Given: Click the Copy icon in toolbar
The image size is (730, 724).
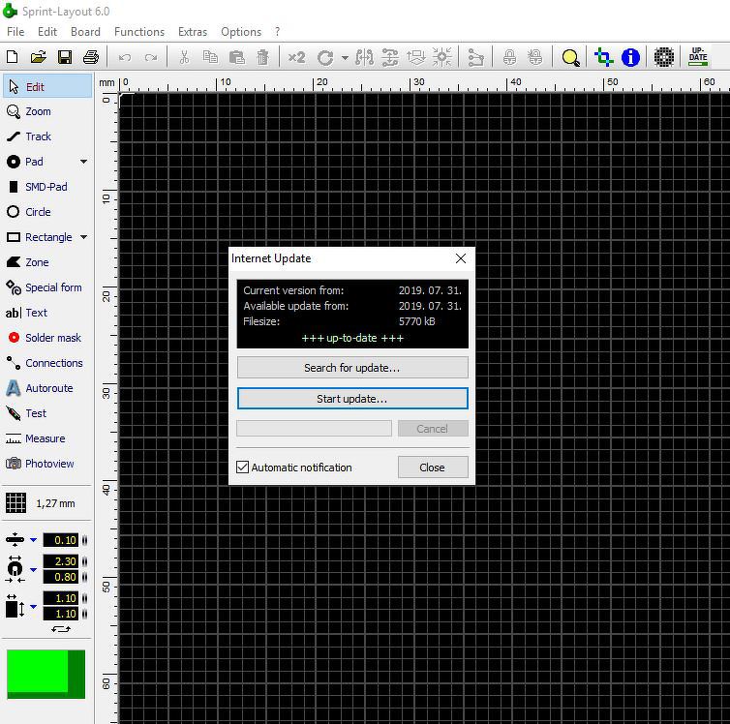Looking at the screenshot, I should click(x=210, y=57).
